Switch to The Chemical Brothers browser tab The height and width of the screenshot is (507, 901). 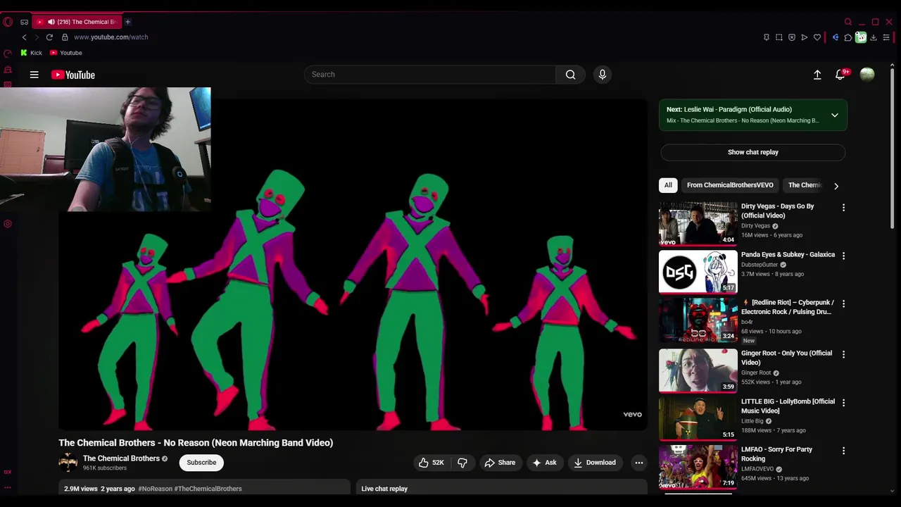pos(76,22)
